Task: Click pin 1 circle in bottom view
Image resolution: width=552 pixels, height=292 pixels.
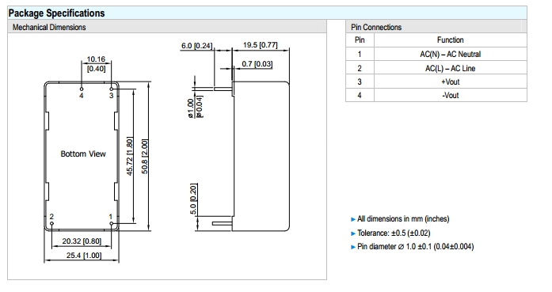Action: tap(112, 223)
